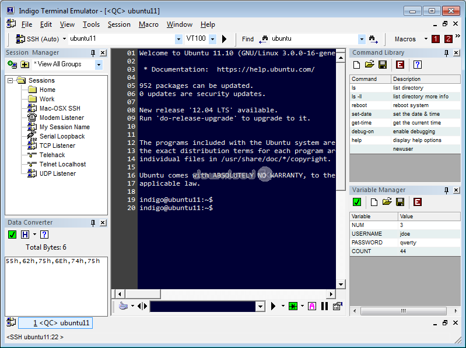Click the add session icon in Session Manager
The height and width of the screenshot is (348, 466).
pyautogui.click(x=12, y=65)
